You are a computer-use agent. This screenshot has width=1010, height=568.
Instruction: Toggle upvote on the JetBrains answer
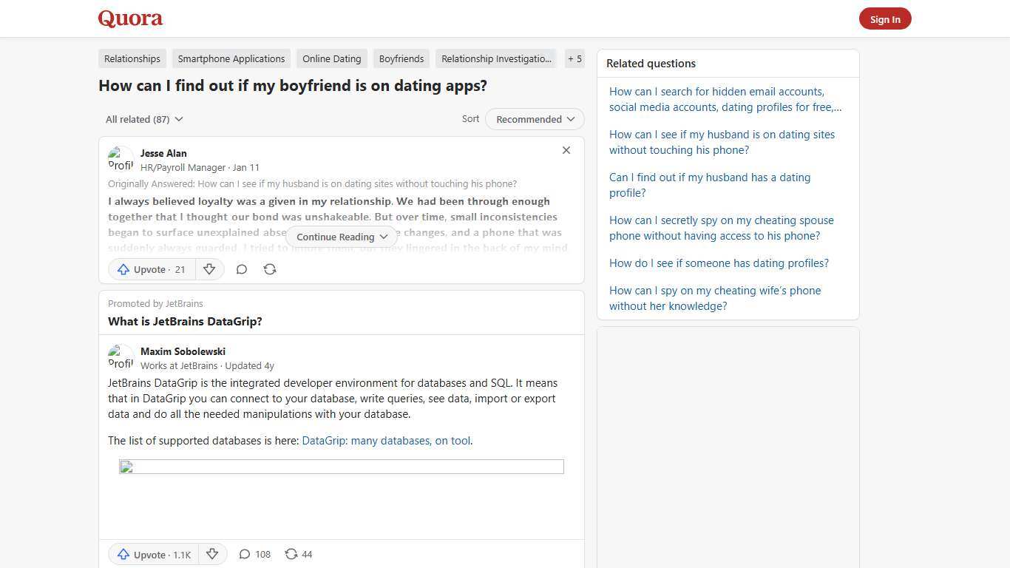pos(153,554)
